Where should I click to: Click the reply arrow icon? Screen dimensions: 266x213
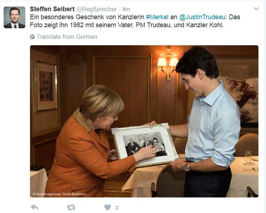[x=34, y=207]
